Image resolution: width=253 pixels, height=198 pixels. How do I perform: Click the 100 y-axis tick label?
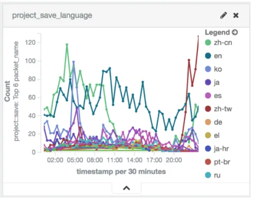click(30, 61)
